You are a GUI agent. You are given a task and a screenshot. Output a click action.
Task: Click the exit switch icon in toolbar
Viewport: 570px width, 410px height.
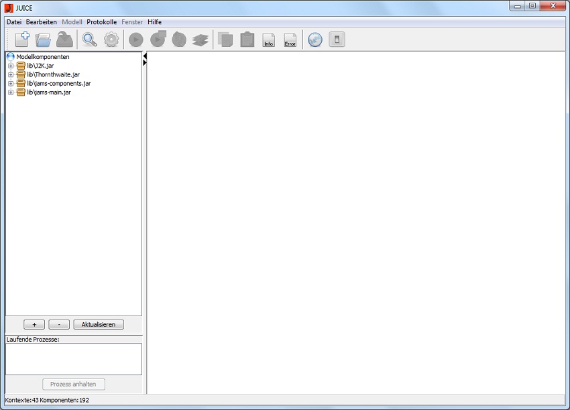[x=337, y=40]
